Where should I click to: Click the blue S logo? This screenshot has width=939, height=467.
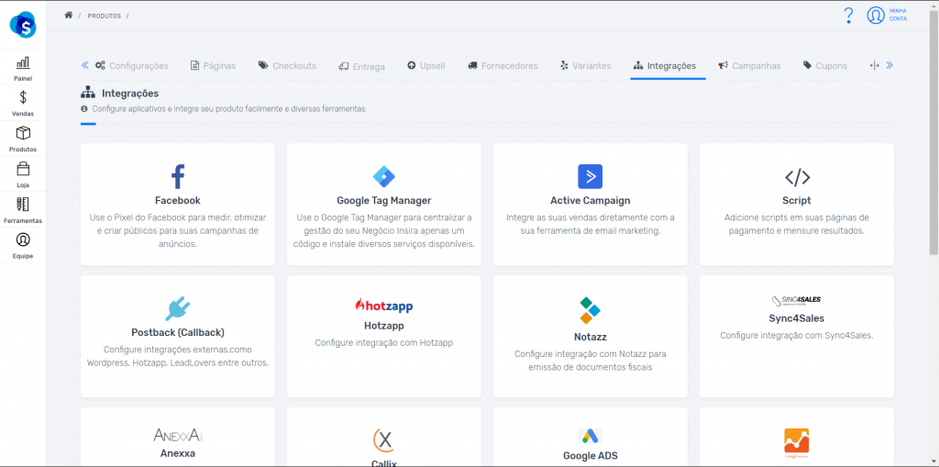pos(23,25)
